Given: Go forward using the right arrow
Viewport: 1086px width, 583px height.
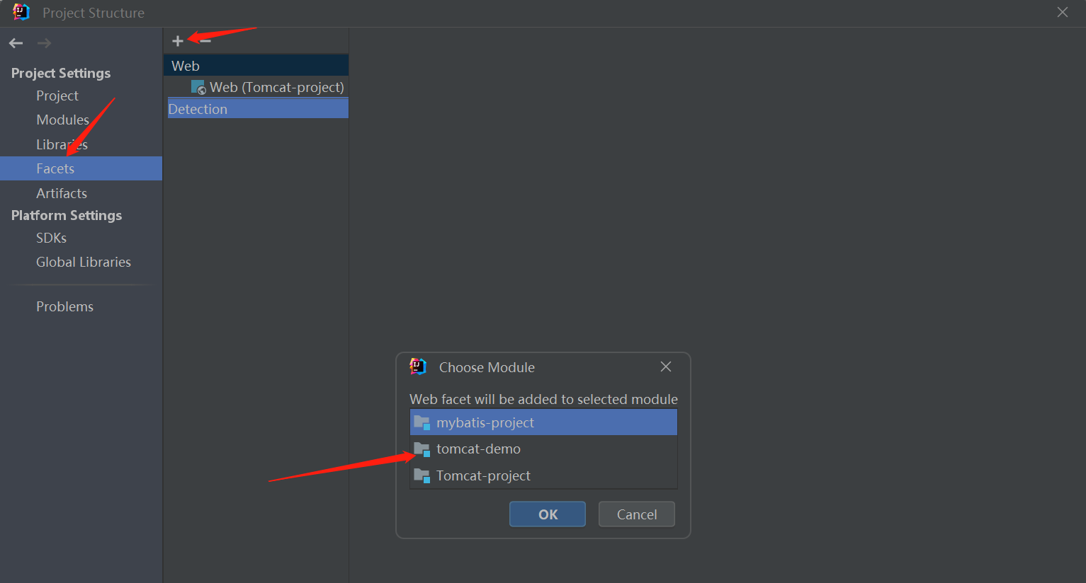Looking at the screenshot, I should [44, 43].
